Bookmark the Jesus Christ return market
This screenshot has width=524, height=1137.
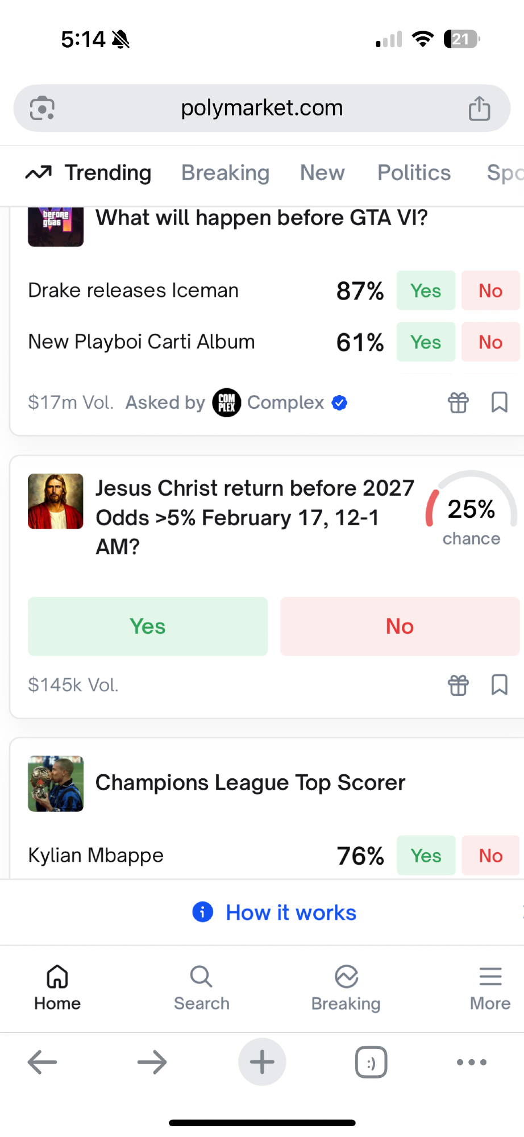[x=499, y=685]
